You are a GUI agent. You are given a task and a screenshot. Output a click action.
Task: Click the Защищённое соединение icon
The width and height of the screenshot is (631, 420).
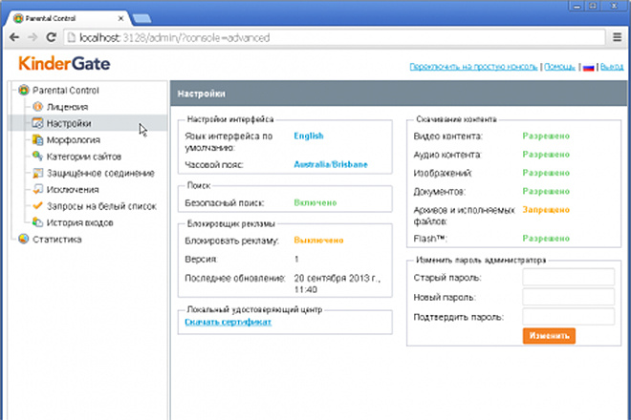(38, 173)
